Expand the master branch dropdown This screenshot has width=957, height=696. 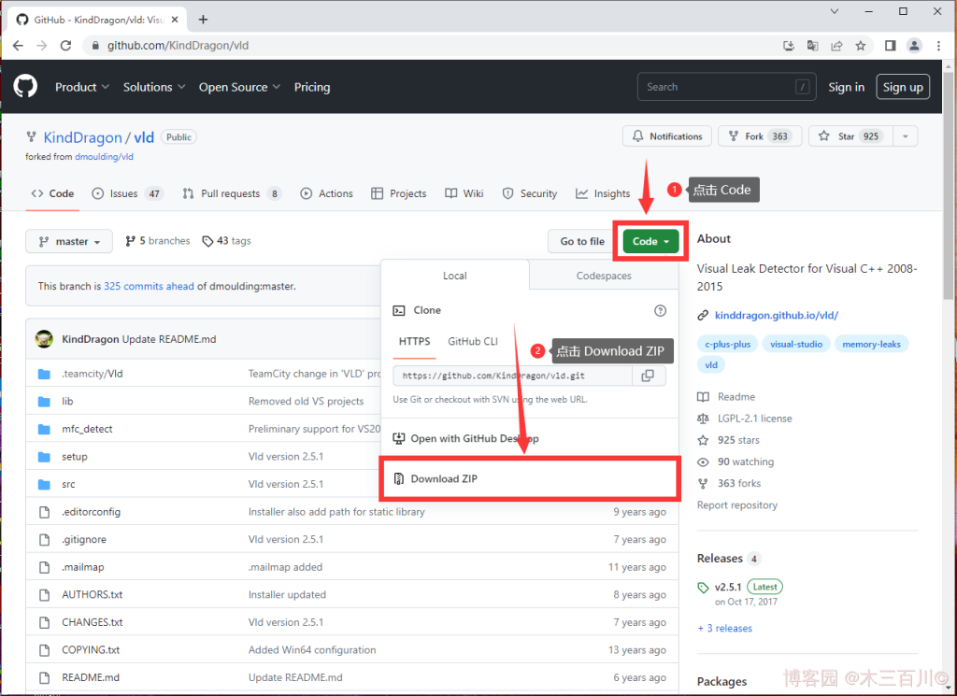click(69, 241)
